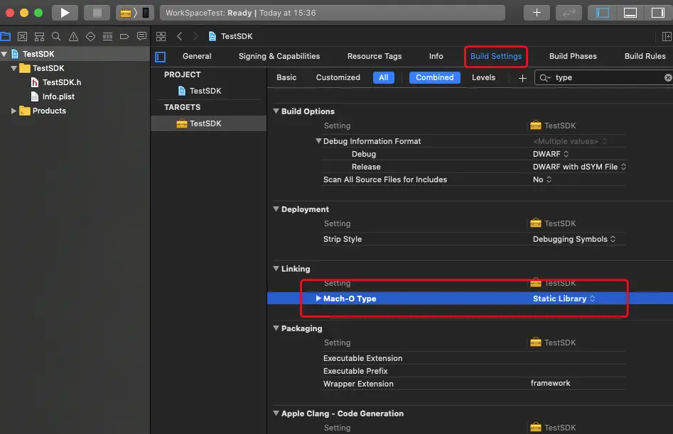The width and height of the screenshot is (673, 434).
Task: Run the project with the Play button
Action: tap(65, 13)
